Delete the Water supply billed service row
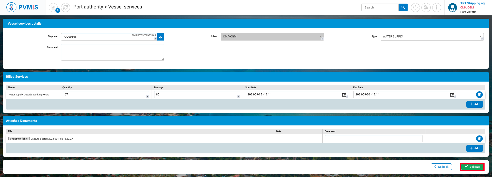This screenshot has width=492, height=177. (479, 95)
